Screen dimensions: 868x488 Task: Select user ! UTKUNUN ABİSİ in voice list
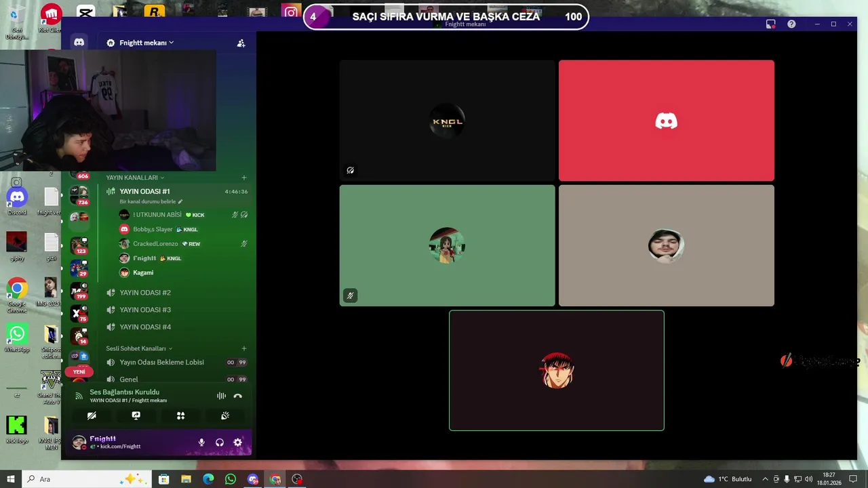(183, 215)
